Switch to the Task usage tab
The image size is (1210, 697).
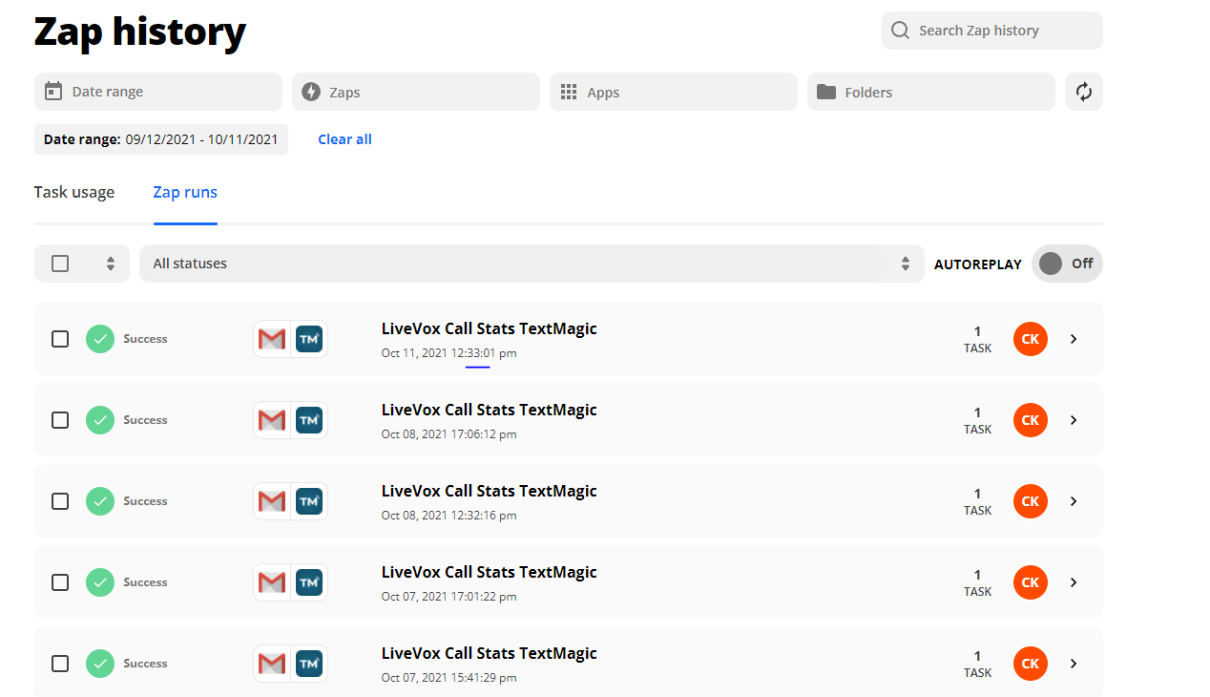point(74,192)
